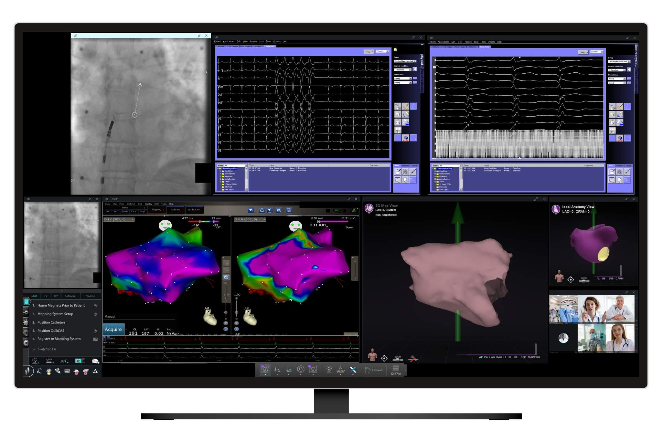Viewport: 662px width, 442px height.
Task: Open the Display menu in the mapping window
Action: [x=148, y=204]
